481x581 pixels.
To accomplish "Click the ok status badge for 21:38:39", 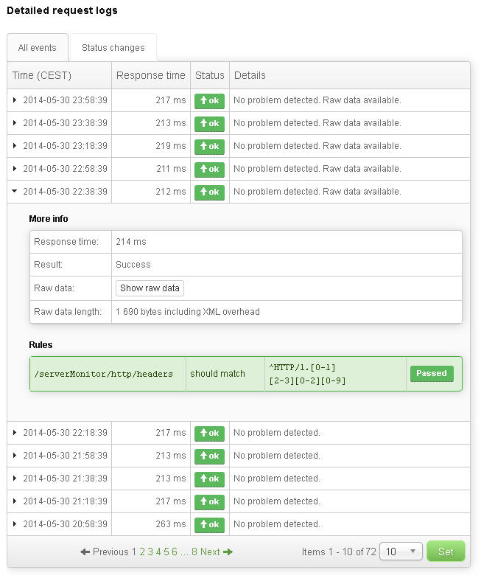I will pos(209,479).
